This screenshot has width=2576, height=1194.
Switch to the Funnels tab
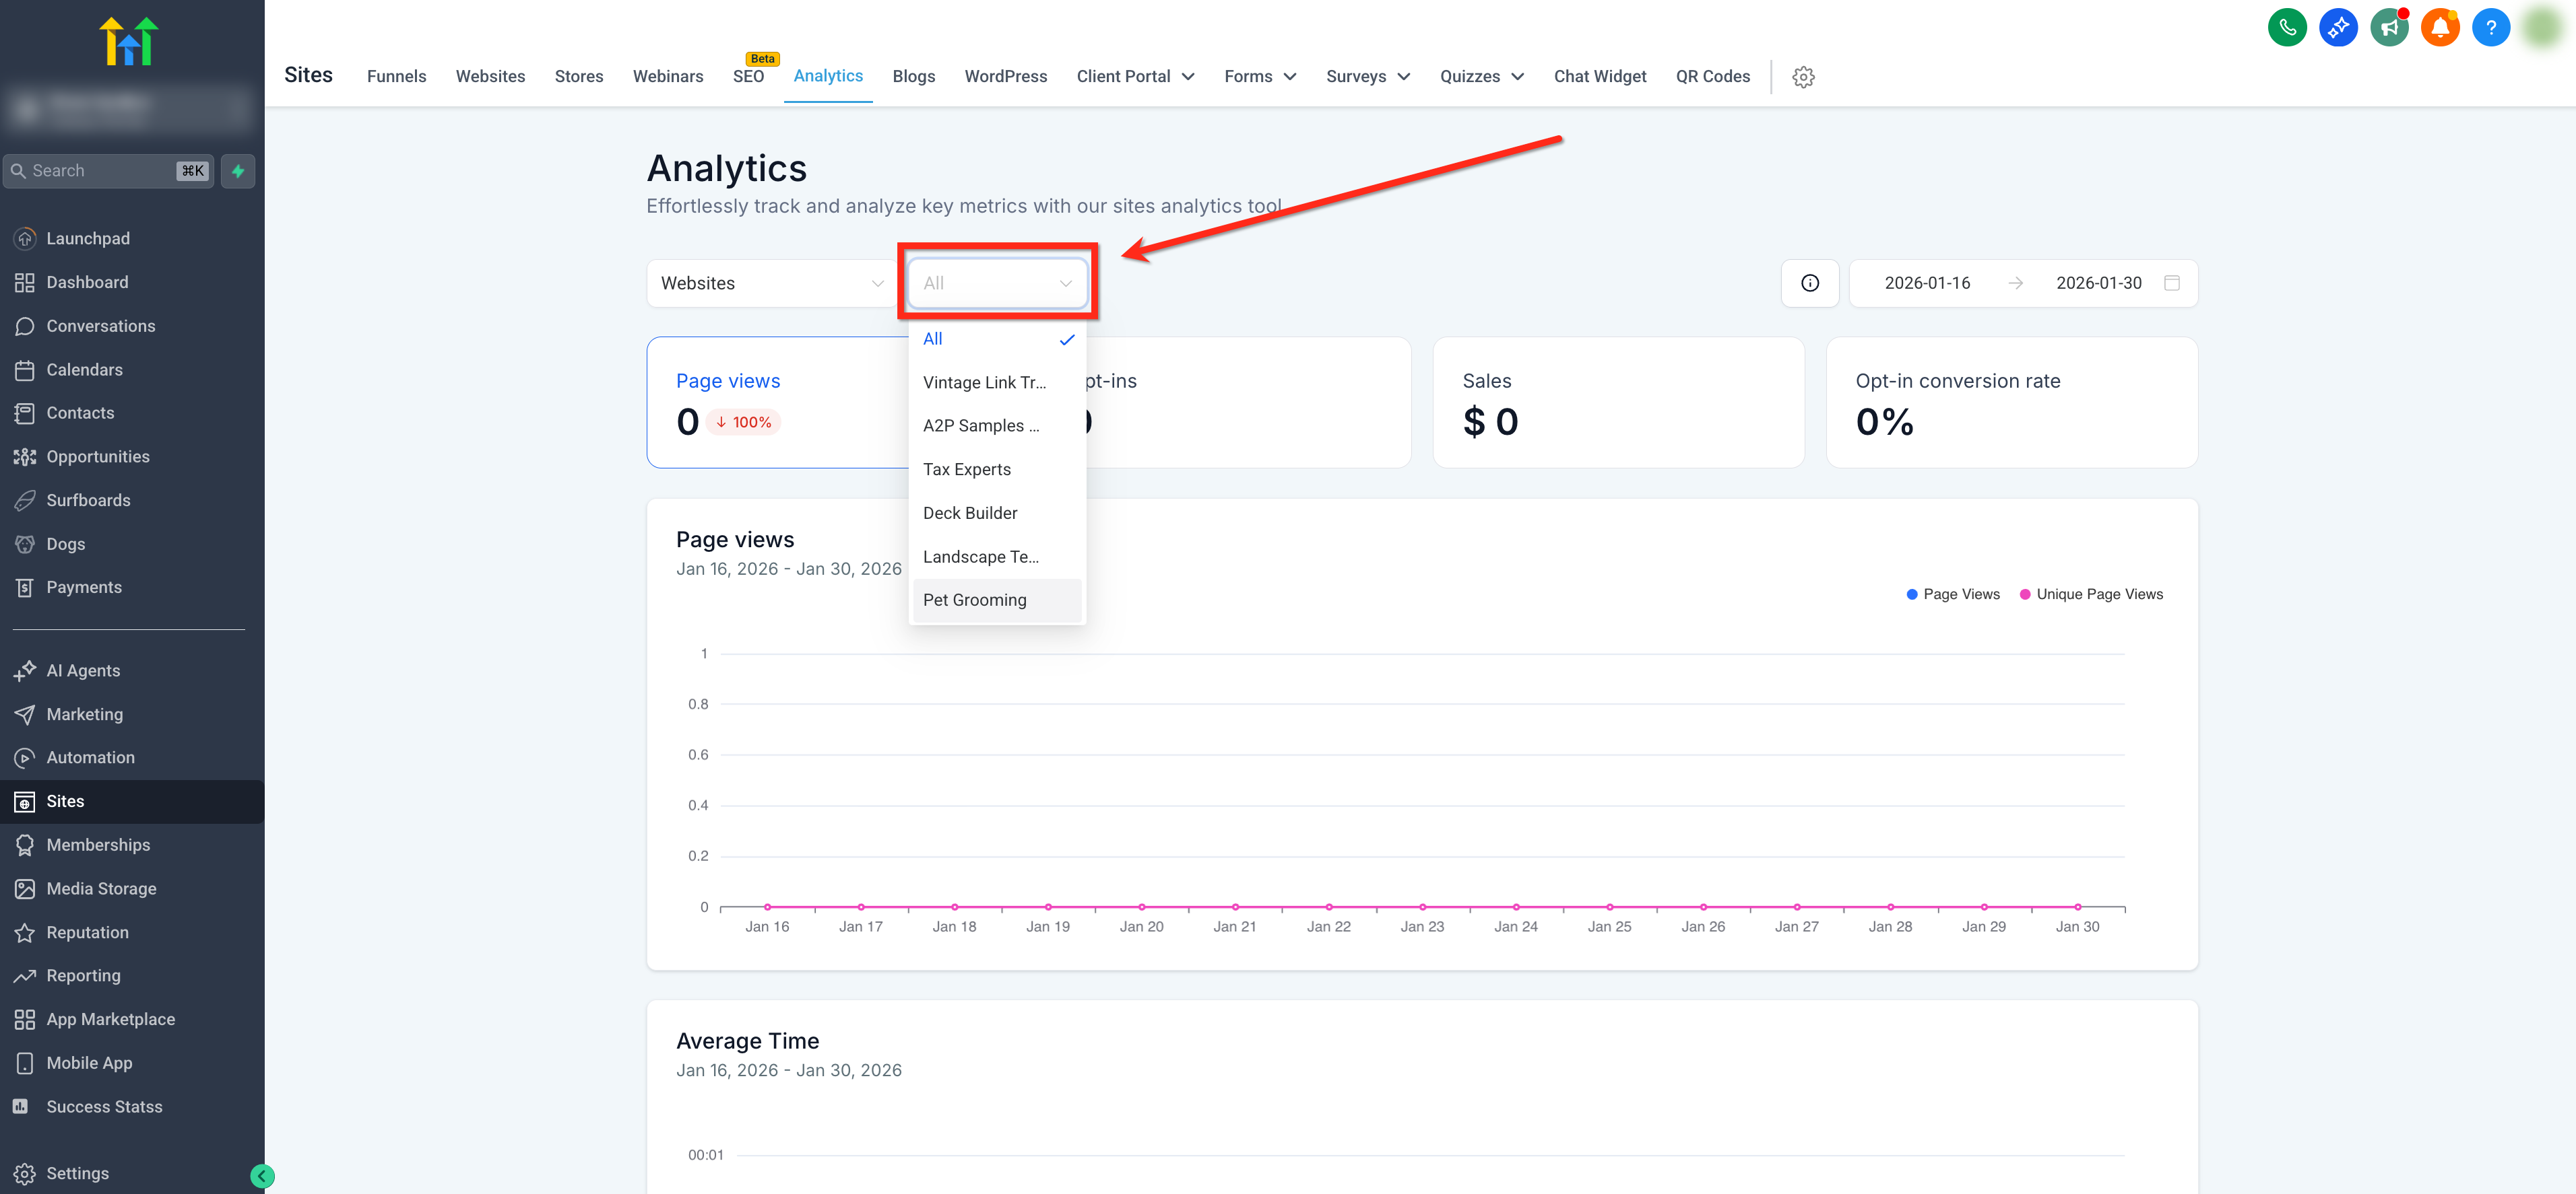pos(396,77)
